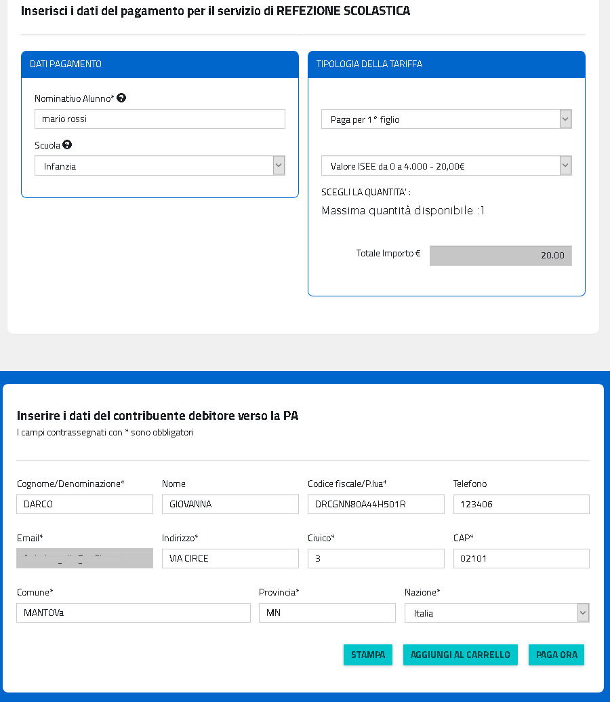
Task: Open the Valore ISEE tariff dropdown
Action: 446,166
